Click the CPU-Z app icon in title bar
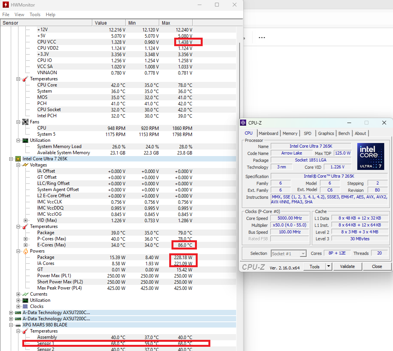This screenshot has height=351, width=393. click(243, 123)
